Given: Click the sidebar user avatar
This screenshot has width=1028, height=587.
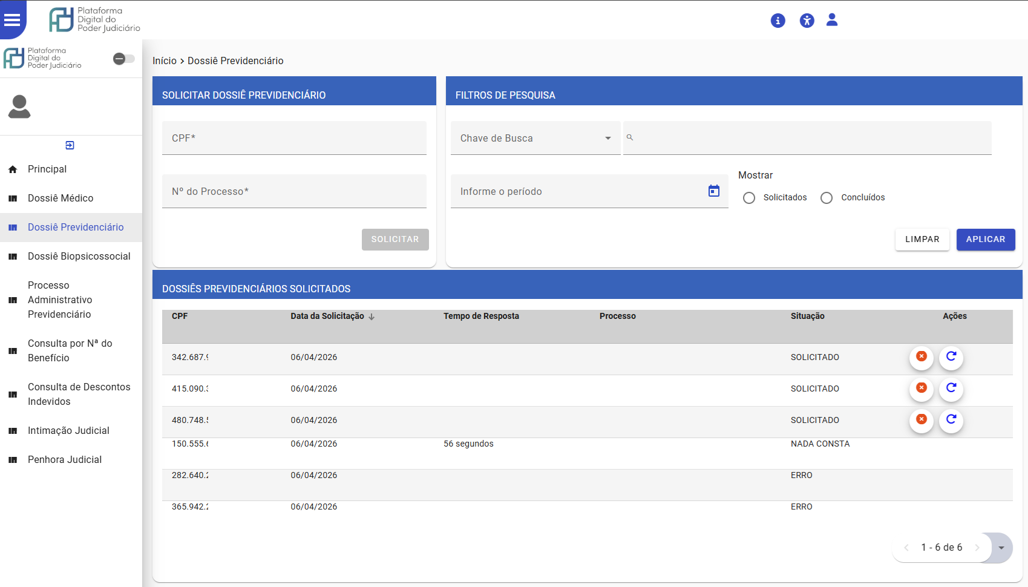Looking at the screenshot, I should [x=19, y=107].
